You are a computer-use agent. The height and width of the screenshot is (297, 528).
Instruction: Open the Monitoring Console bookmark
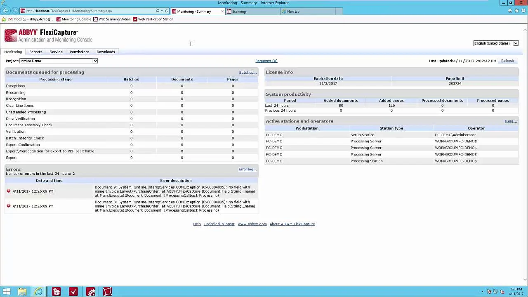click(x=73, y=19)
